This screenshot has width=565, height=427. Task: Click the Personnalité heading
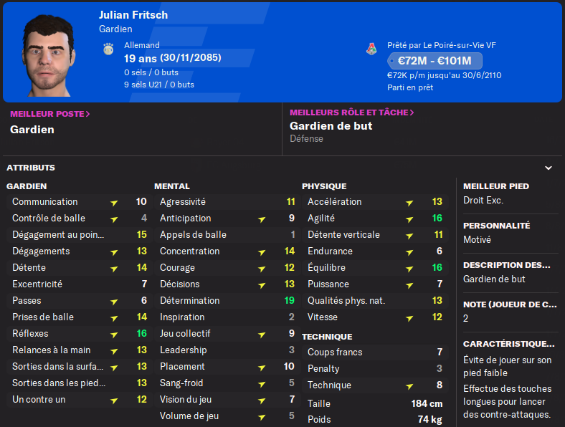click(497, 226)
